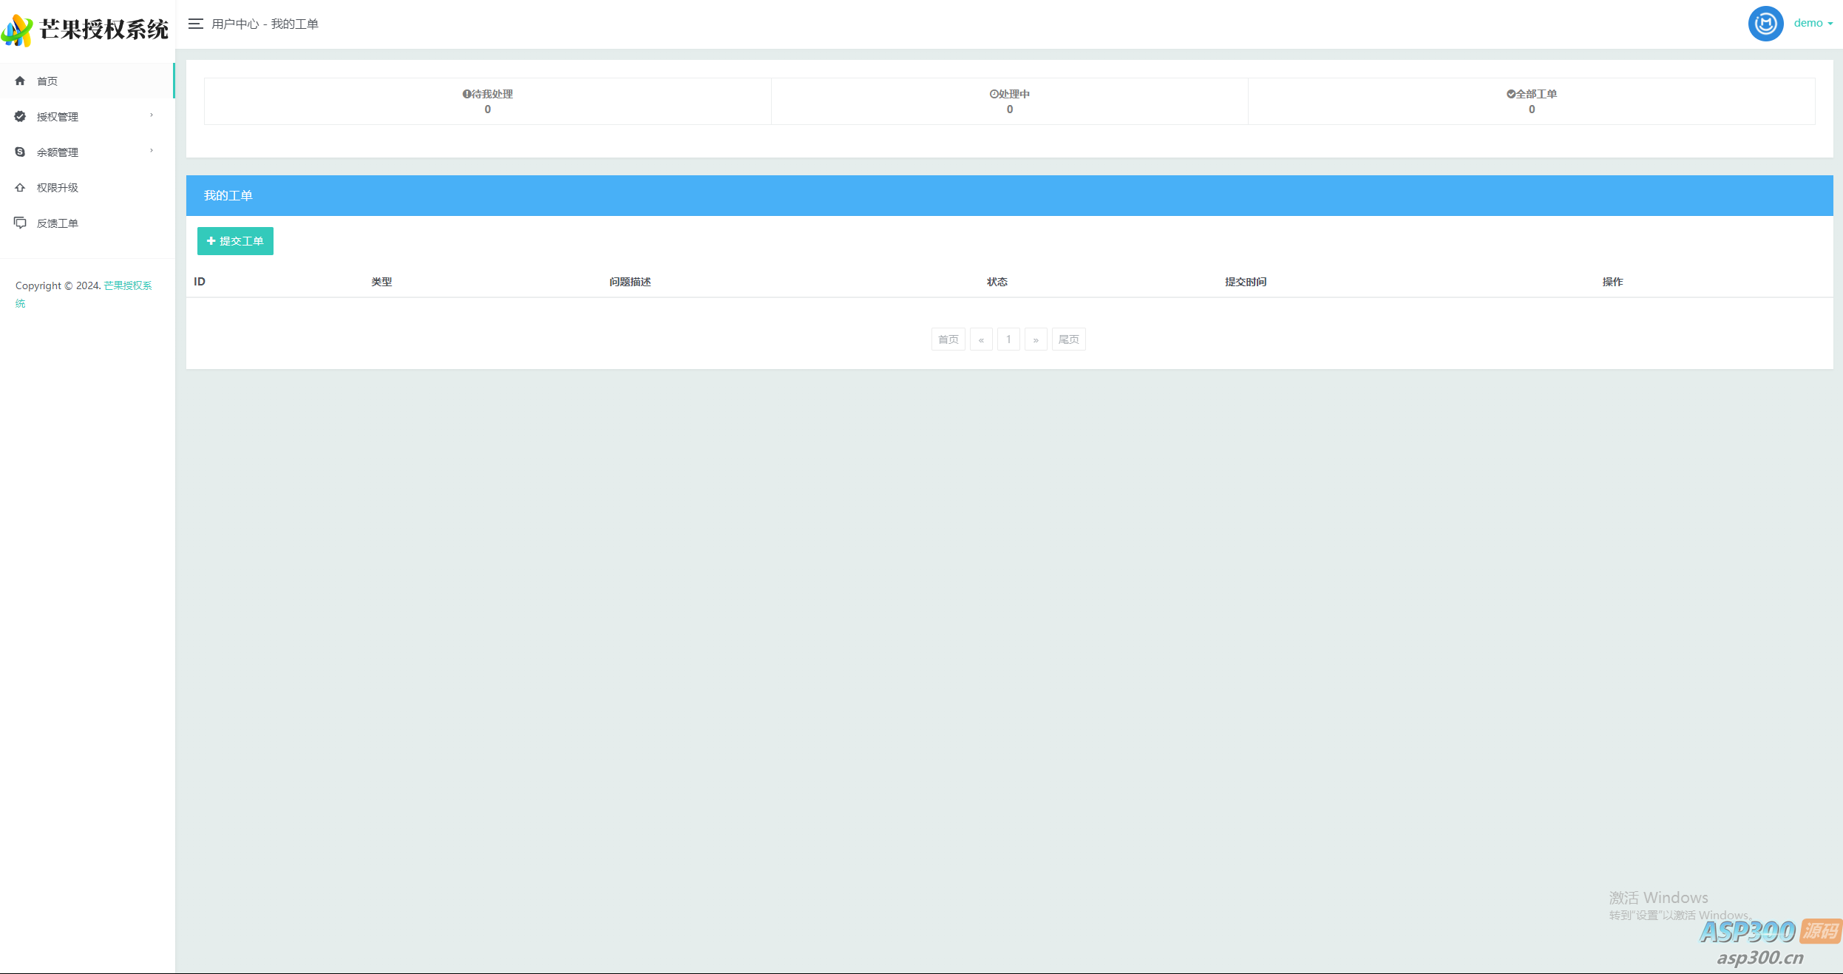The image size is (1843, 974).
Task: Click the 反馈工单 chat bubble icon
Action: point(20,223)
